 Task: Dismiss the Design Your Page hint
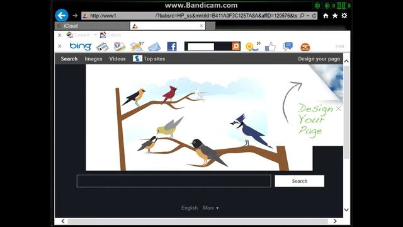[339, 108]
